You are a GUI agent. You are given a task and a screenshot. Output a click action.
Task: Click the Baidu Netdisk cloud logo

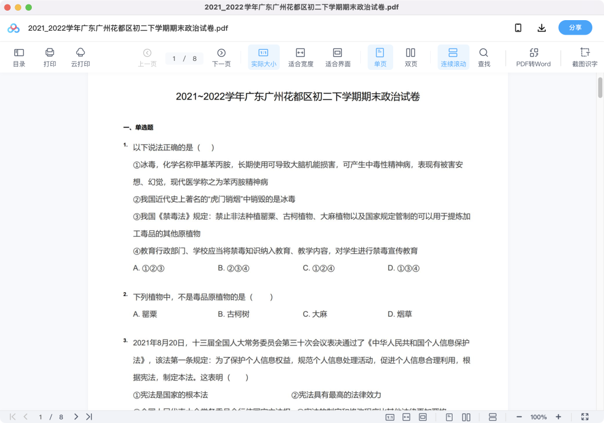coord(13,28)
